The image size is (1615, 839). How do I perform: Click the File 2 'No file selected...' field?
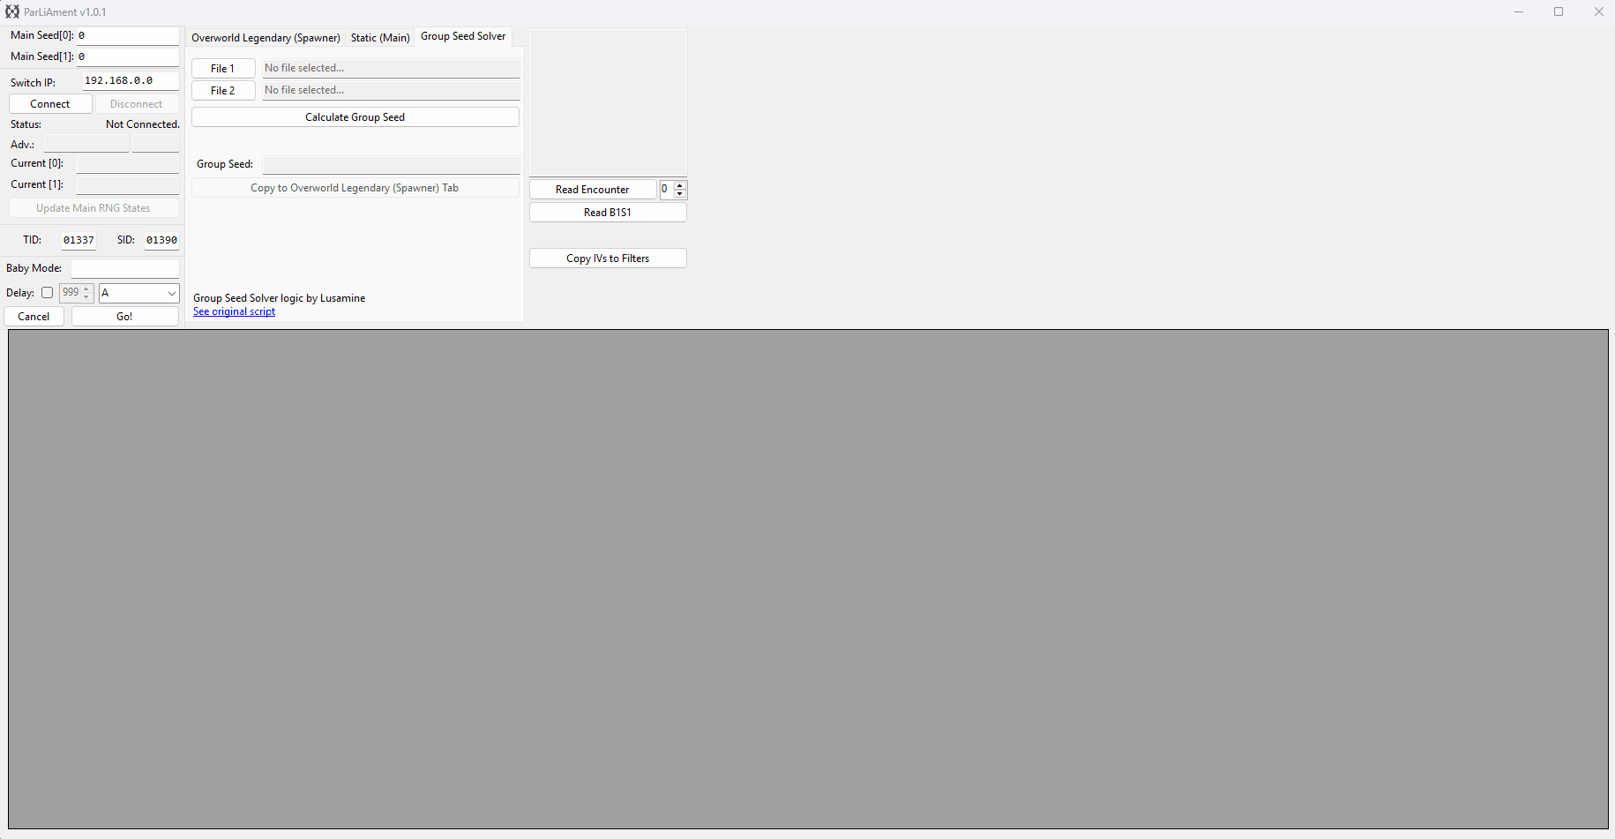click(391, 90)
